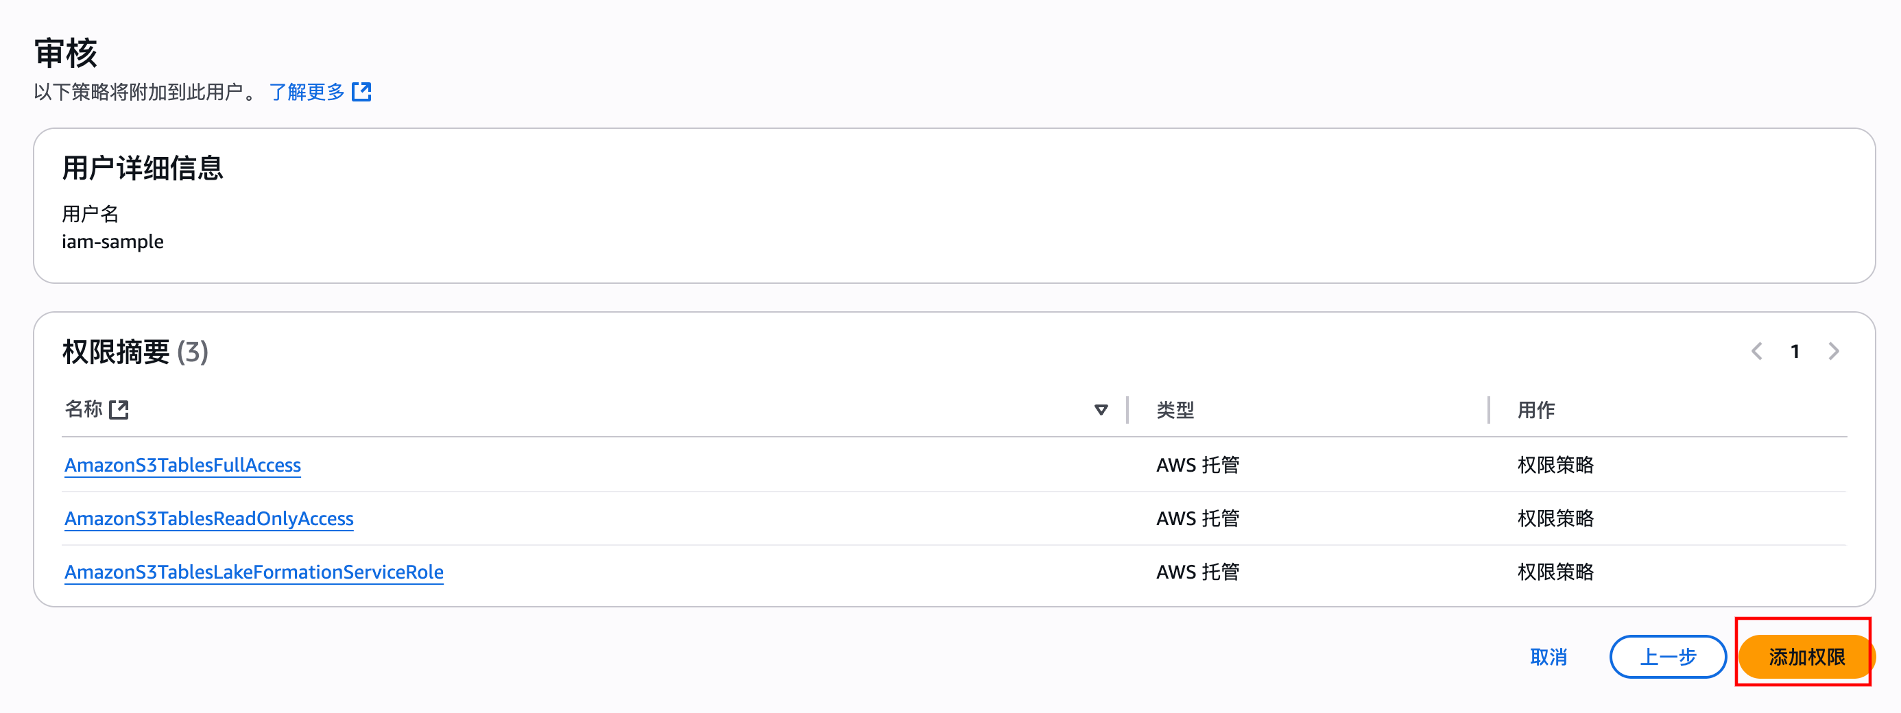Open the AmazonS3TablesLakeFormationServiceRole policy link

pyautogui.click(x=254, y=572)
